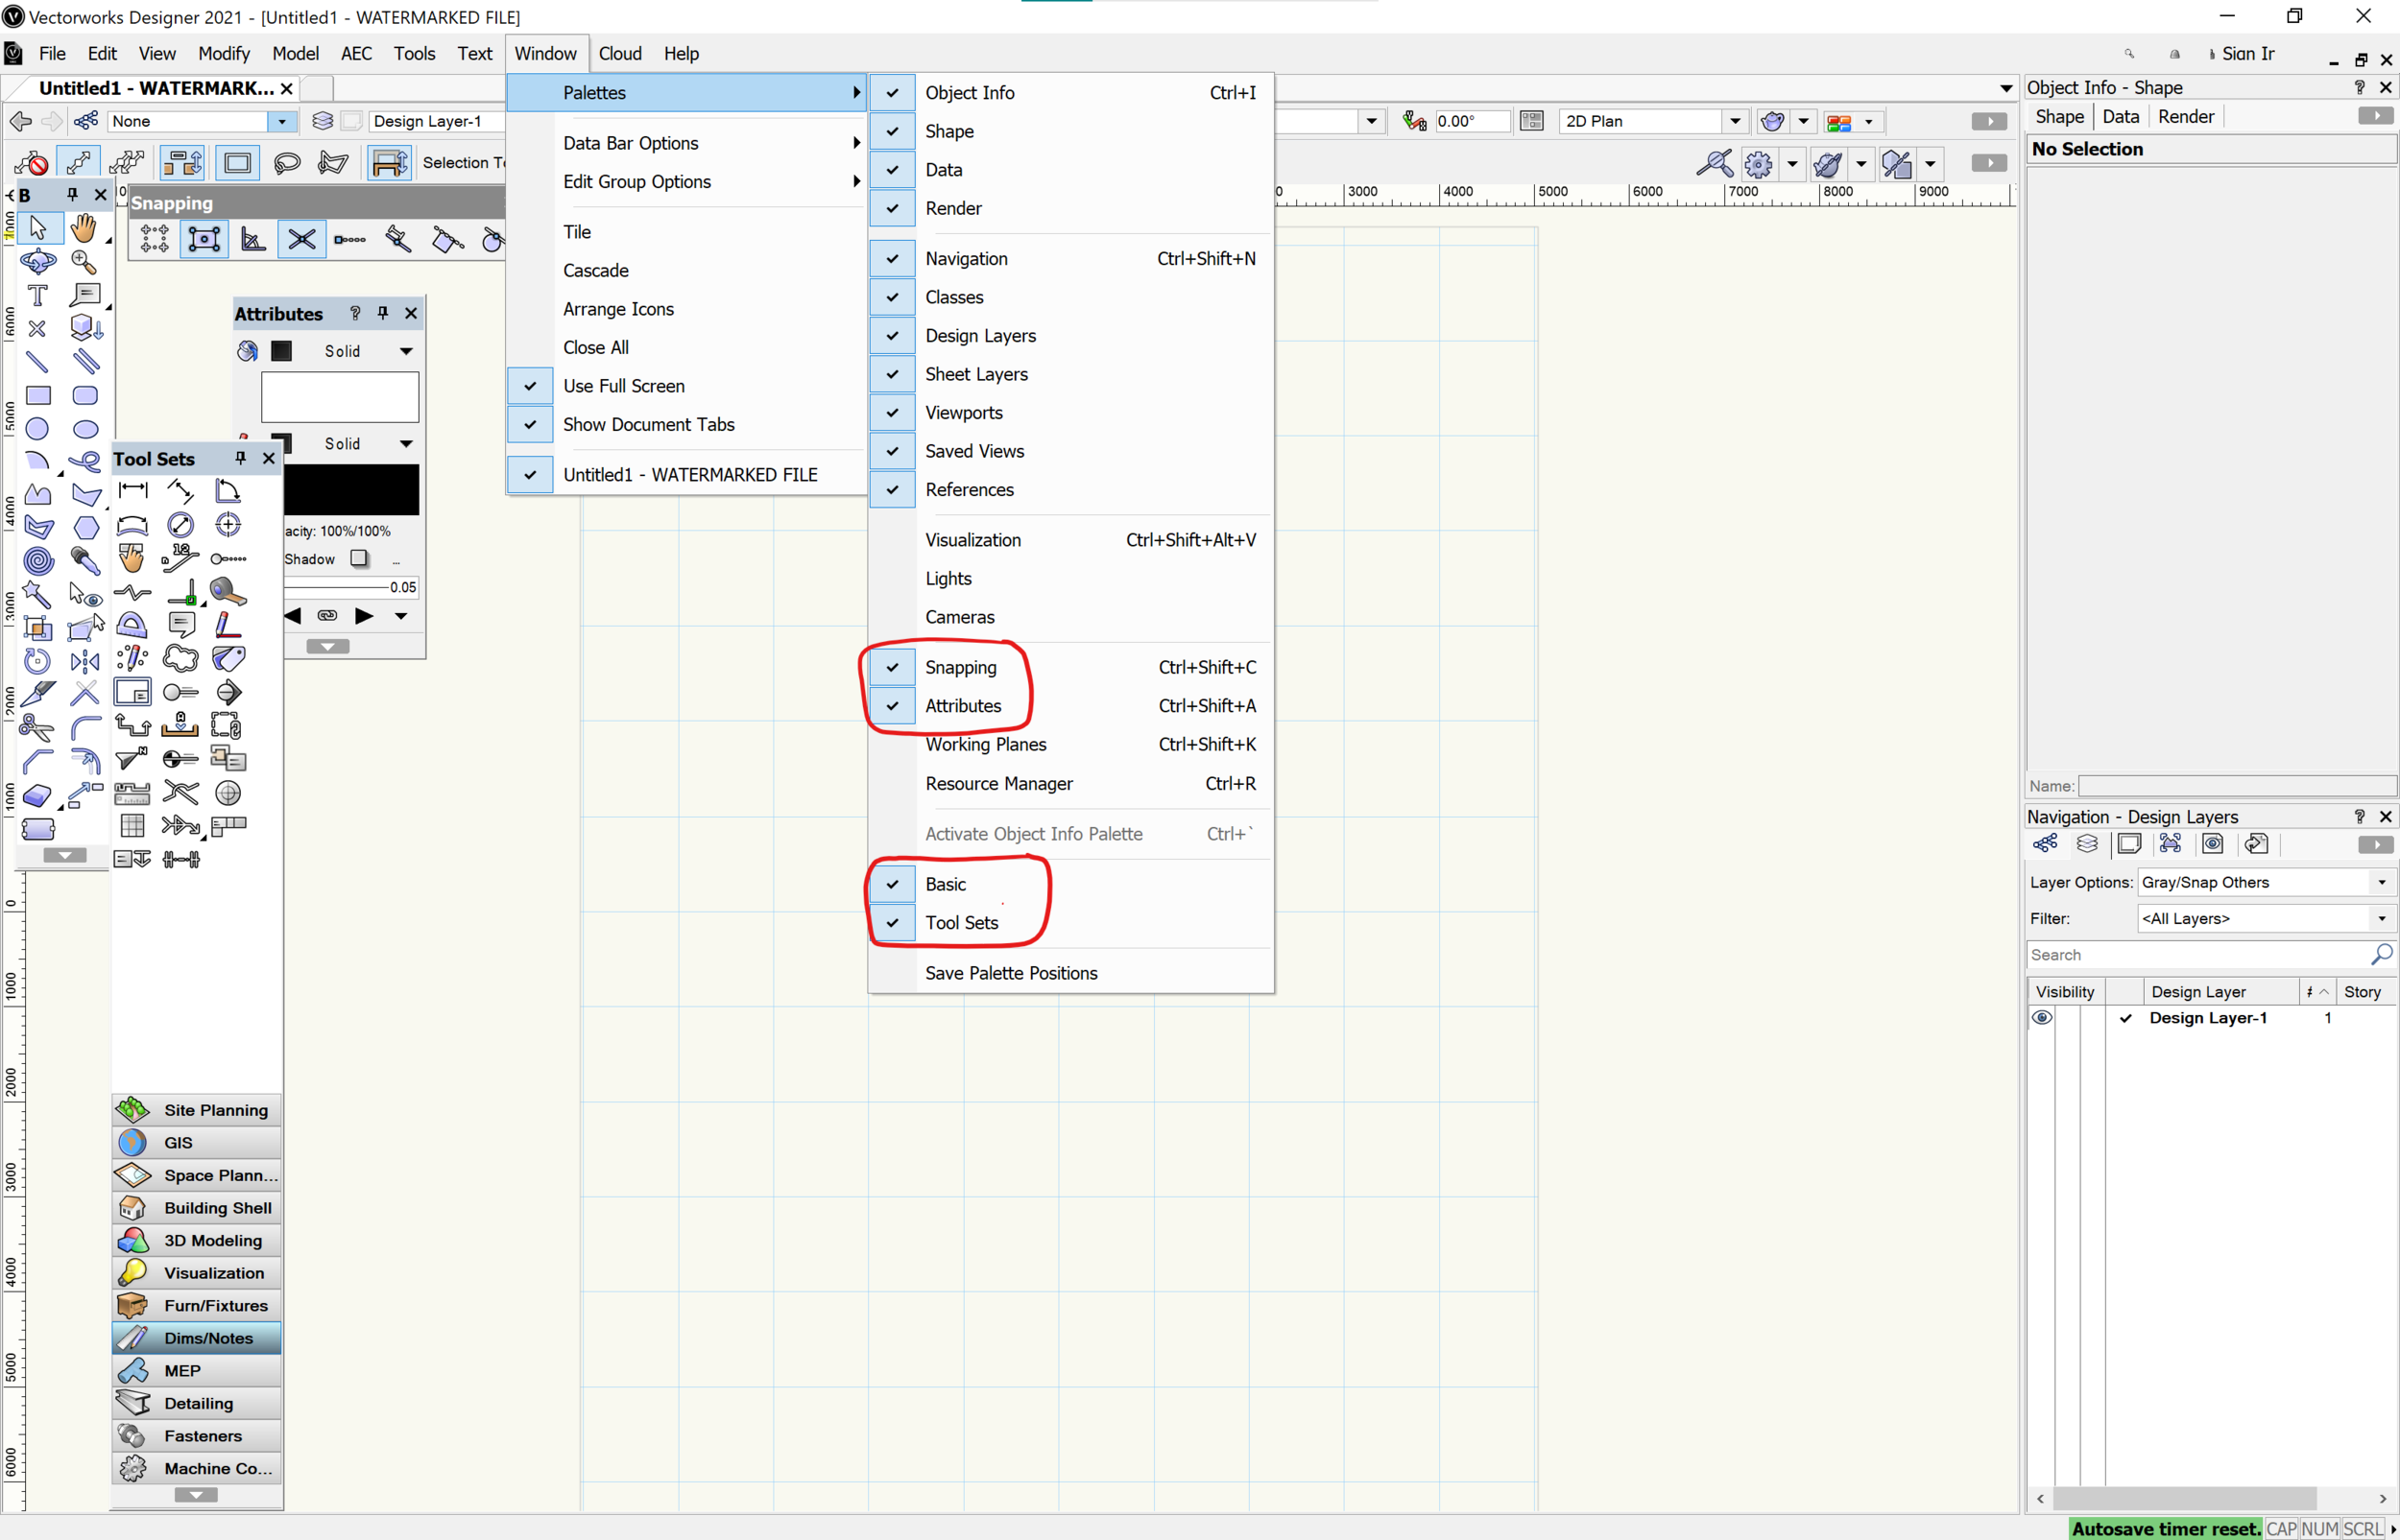Select the Selection arrow tool in Basic palette
Screen dimensions: 2400x1540
[x=38, y=228]
